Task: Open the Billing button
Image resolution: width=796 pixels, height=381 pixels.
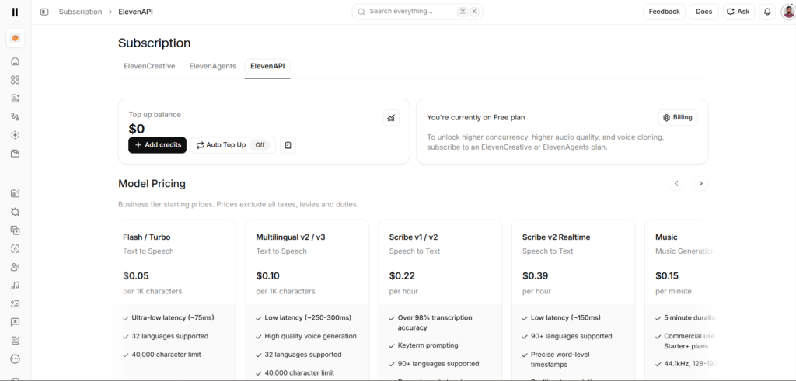Action: [678, 117]
